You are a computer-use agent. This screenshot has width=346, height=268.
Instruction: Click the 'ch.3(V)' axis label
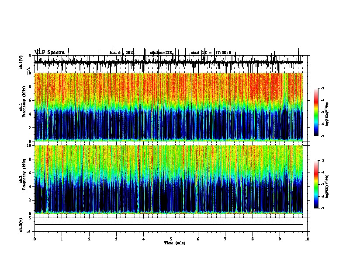point(21,225)
